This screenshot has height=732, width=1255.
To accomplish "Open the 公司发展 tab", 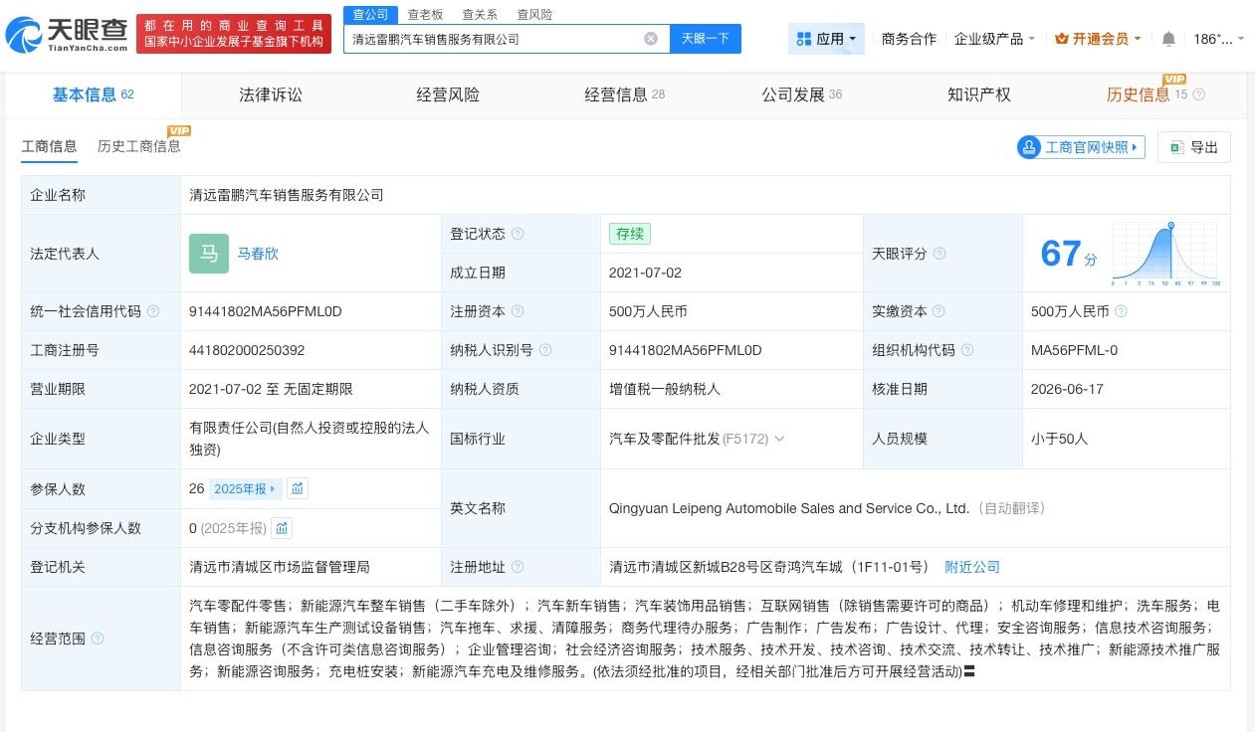I will (x=801, y=94).
